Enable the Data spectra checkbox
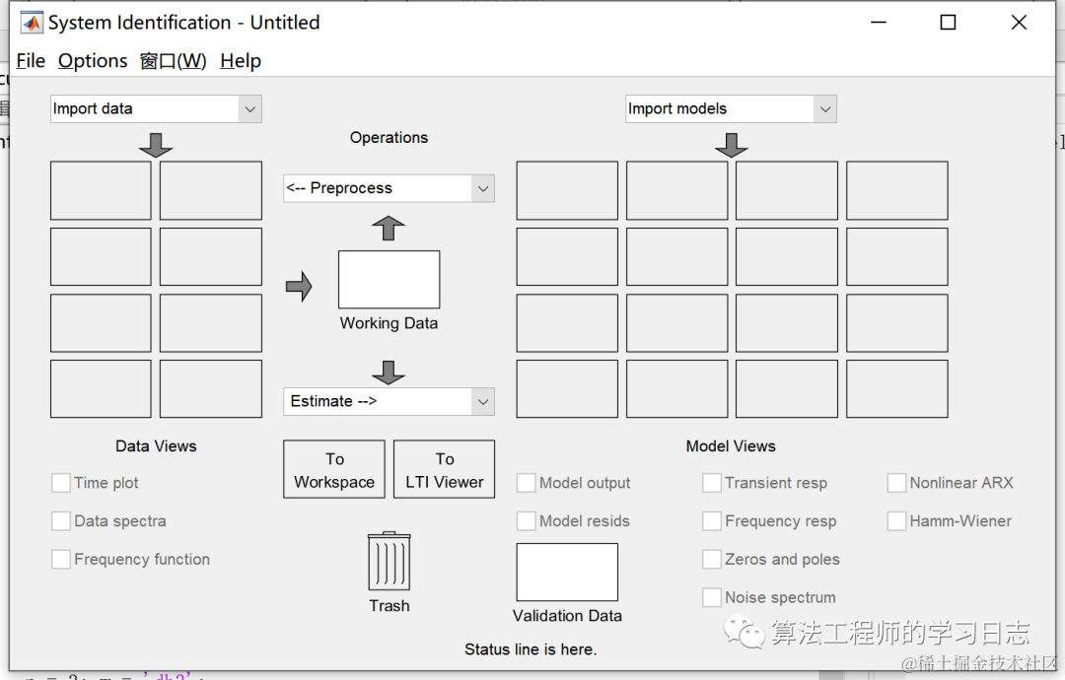The image size is (1065, 680). (x=61, y=521)
